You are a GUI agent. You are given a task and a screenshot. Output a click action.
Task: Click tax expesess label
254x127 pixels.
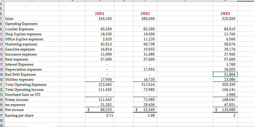[x=15, y=105]
